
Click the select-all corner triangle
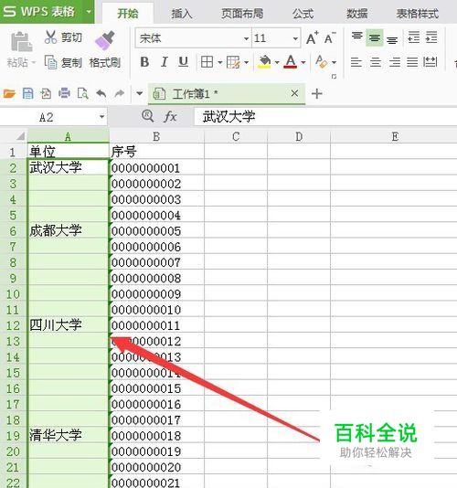20,136
